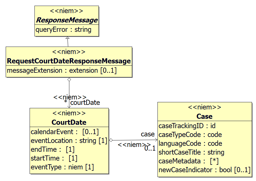
Task: Click the case role label on association
Action: tap(148, 134)
